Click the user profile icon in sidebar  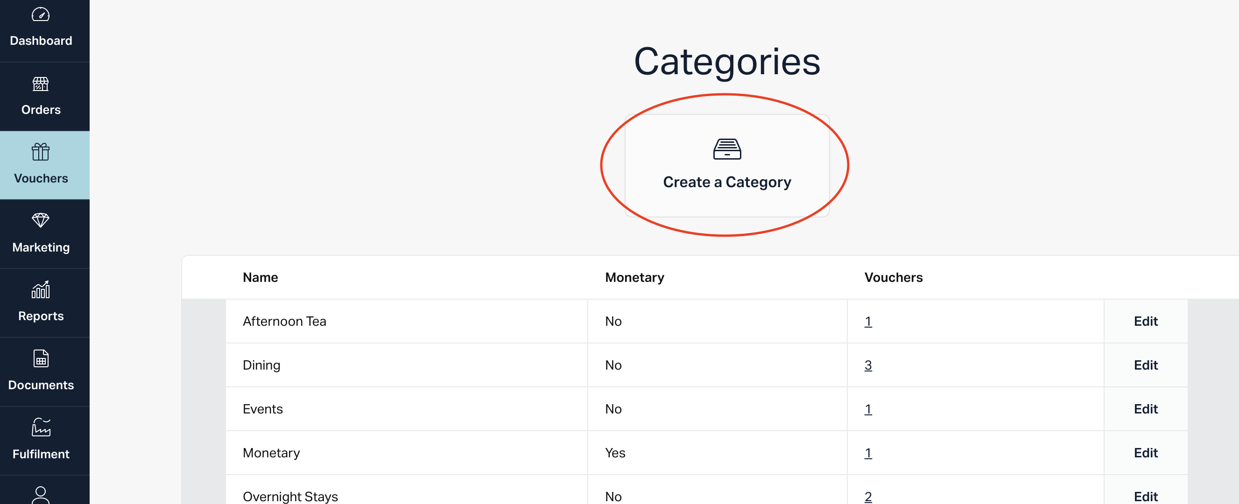coord(41,495)
